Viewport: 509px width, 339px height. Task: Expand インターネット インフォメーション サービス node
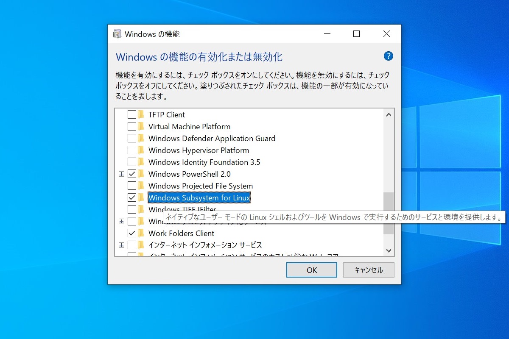click(x=121, y=245)
